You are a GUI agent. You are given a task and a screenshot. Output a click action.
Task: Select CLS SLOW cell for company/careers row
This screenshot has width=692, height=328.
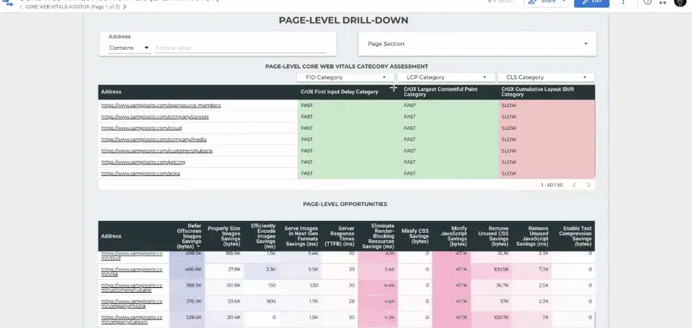pos(547,117)
